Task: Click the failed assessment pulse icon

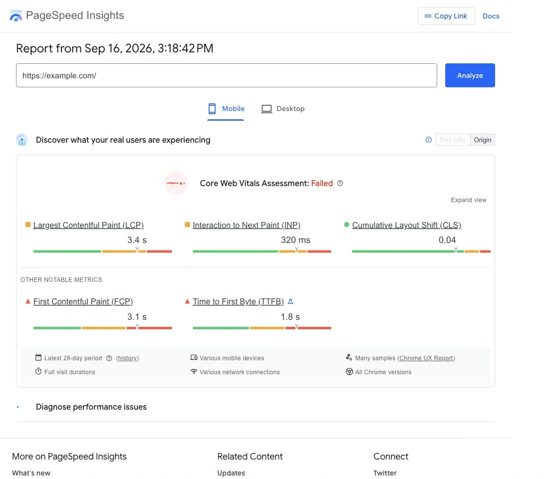Action: point(176,183)
